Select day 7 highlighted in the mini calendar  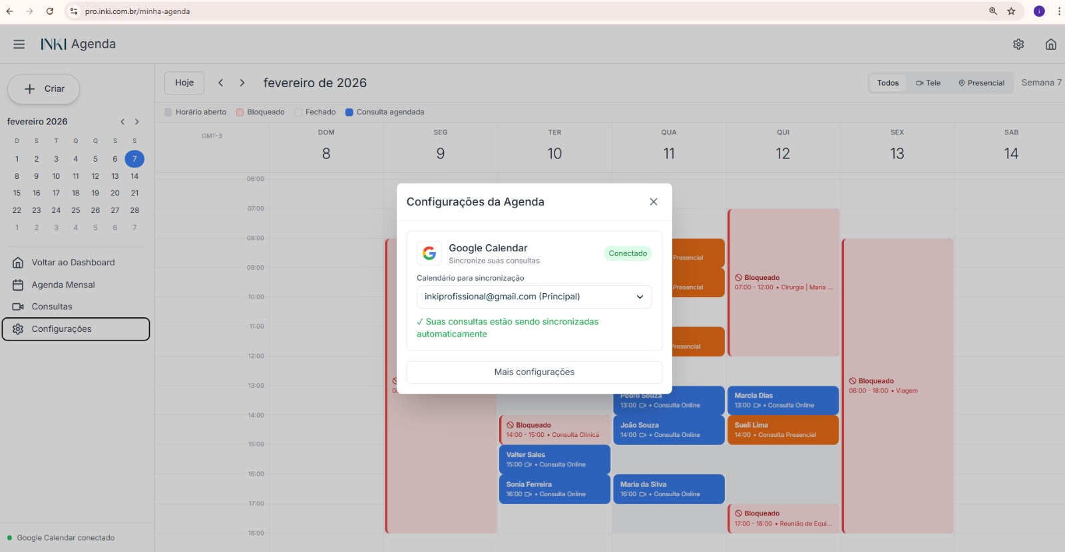[134, 159]
